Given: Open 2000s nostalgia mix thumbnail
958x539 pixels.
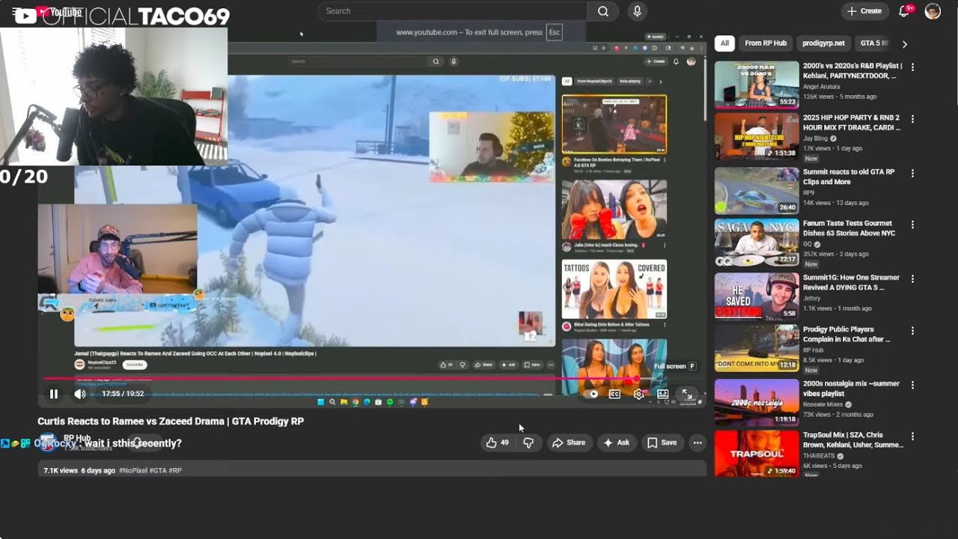Looking at the screenshot, I should [757, 402].
